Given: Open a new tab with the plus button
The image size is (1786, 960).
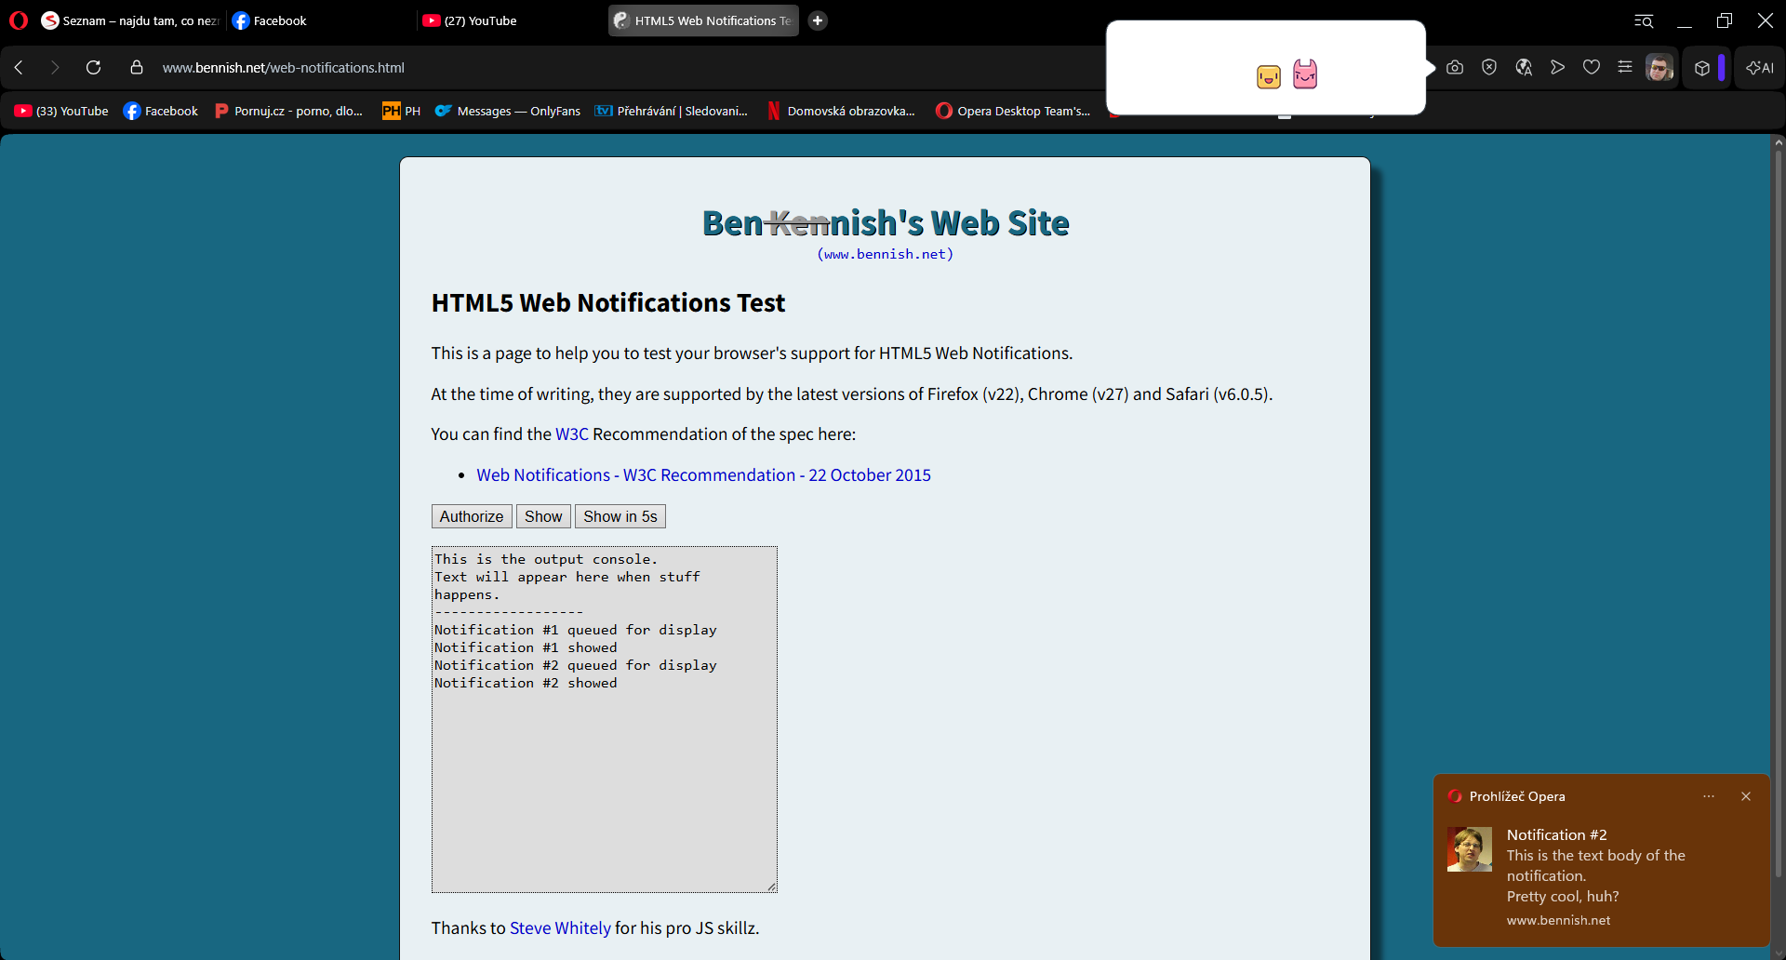Looking at the screenshot, I should point(818,20).
